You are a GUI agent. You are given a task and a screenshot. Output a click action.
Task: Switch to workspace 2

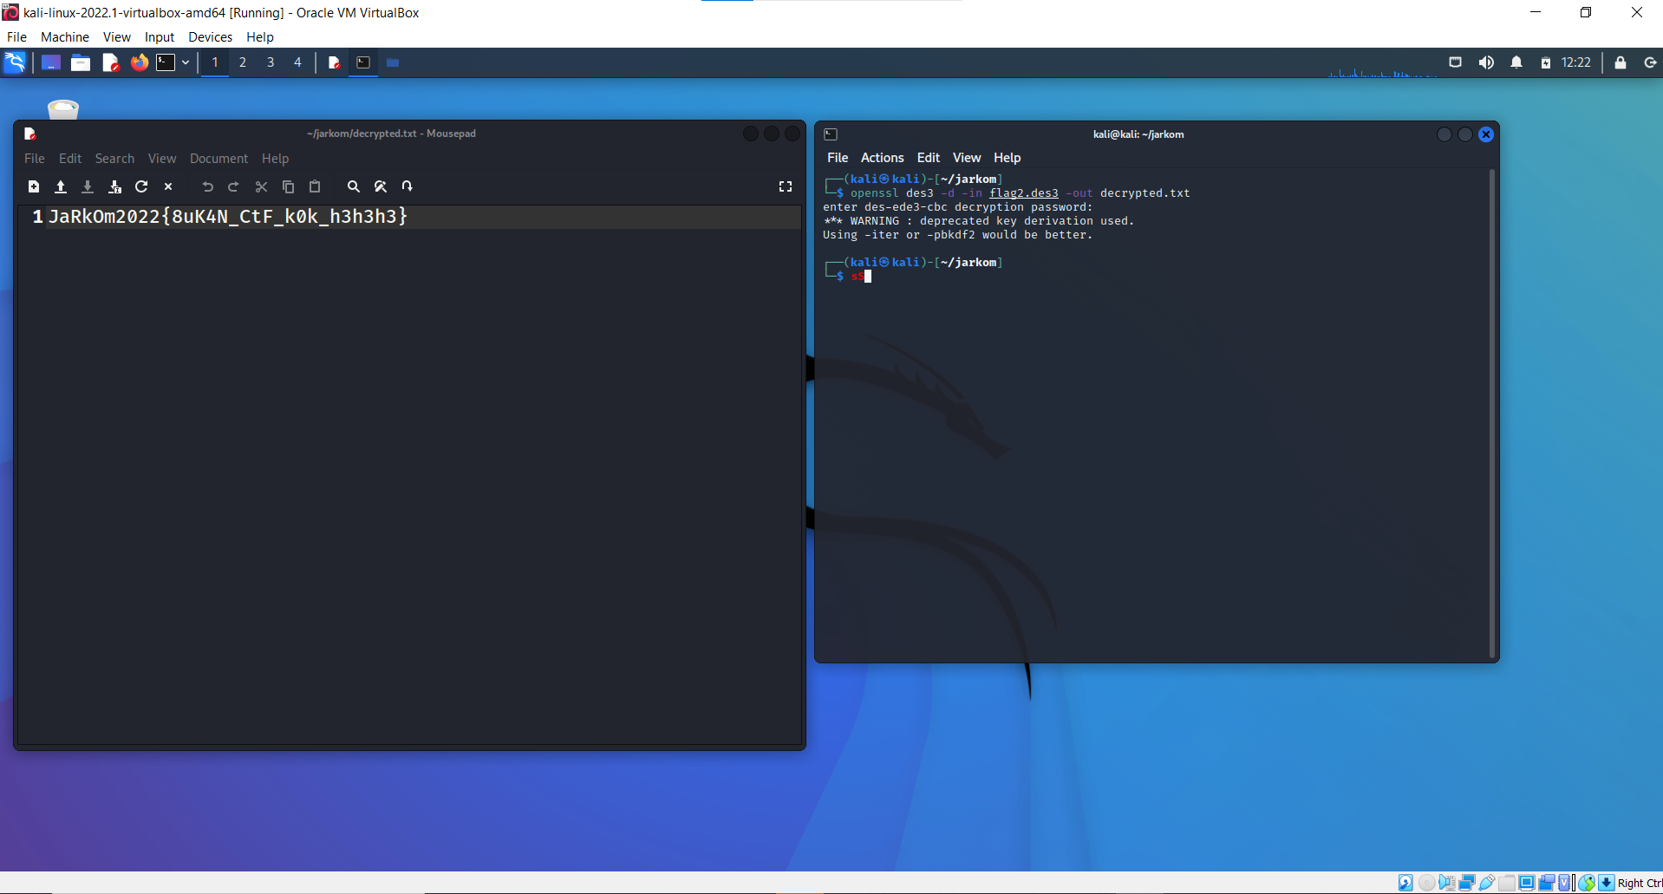coord(243,62)
